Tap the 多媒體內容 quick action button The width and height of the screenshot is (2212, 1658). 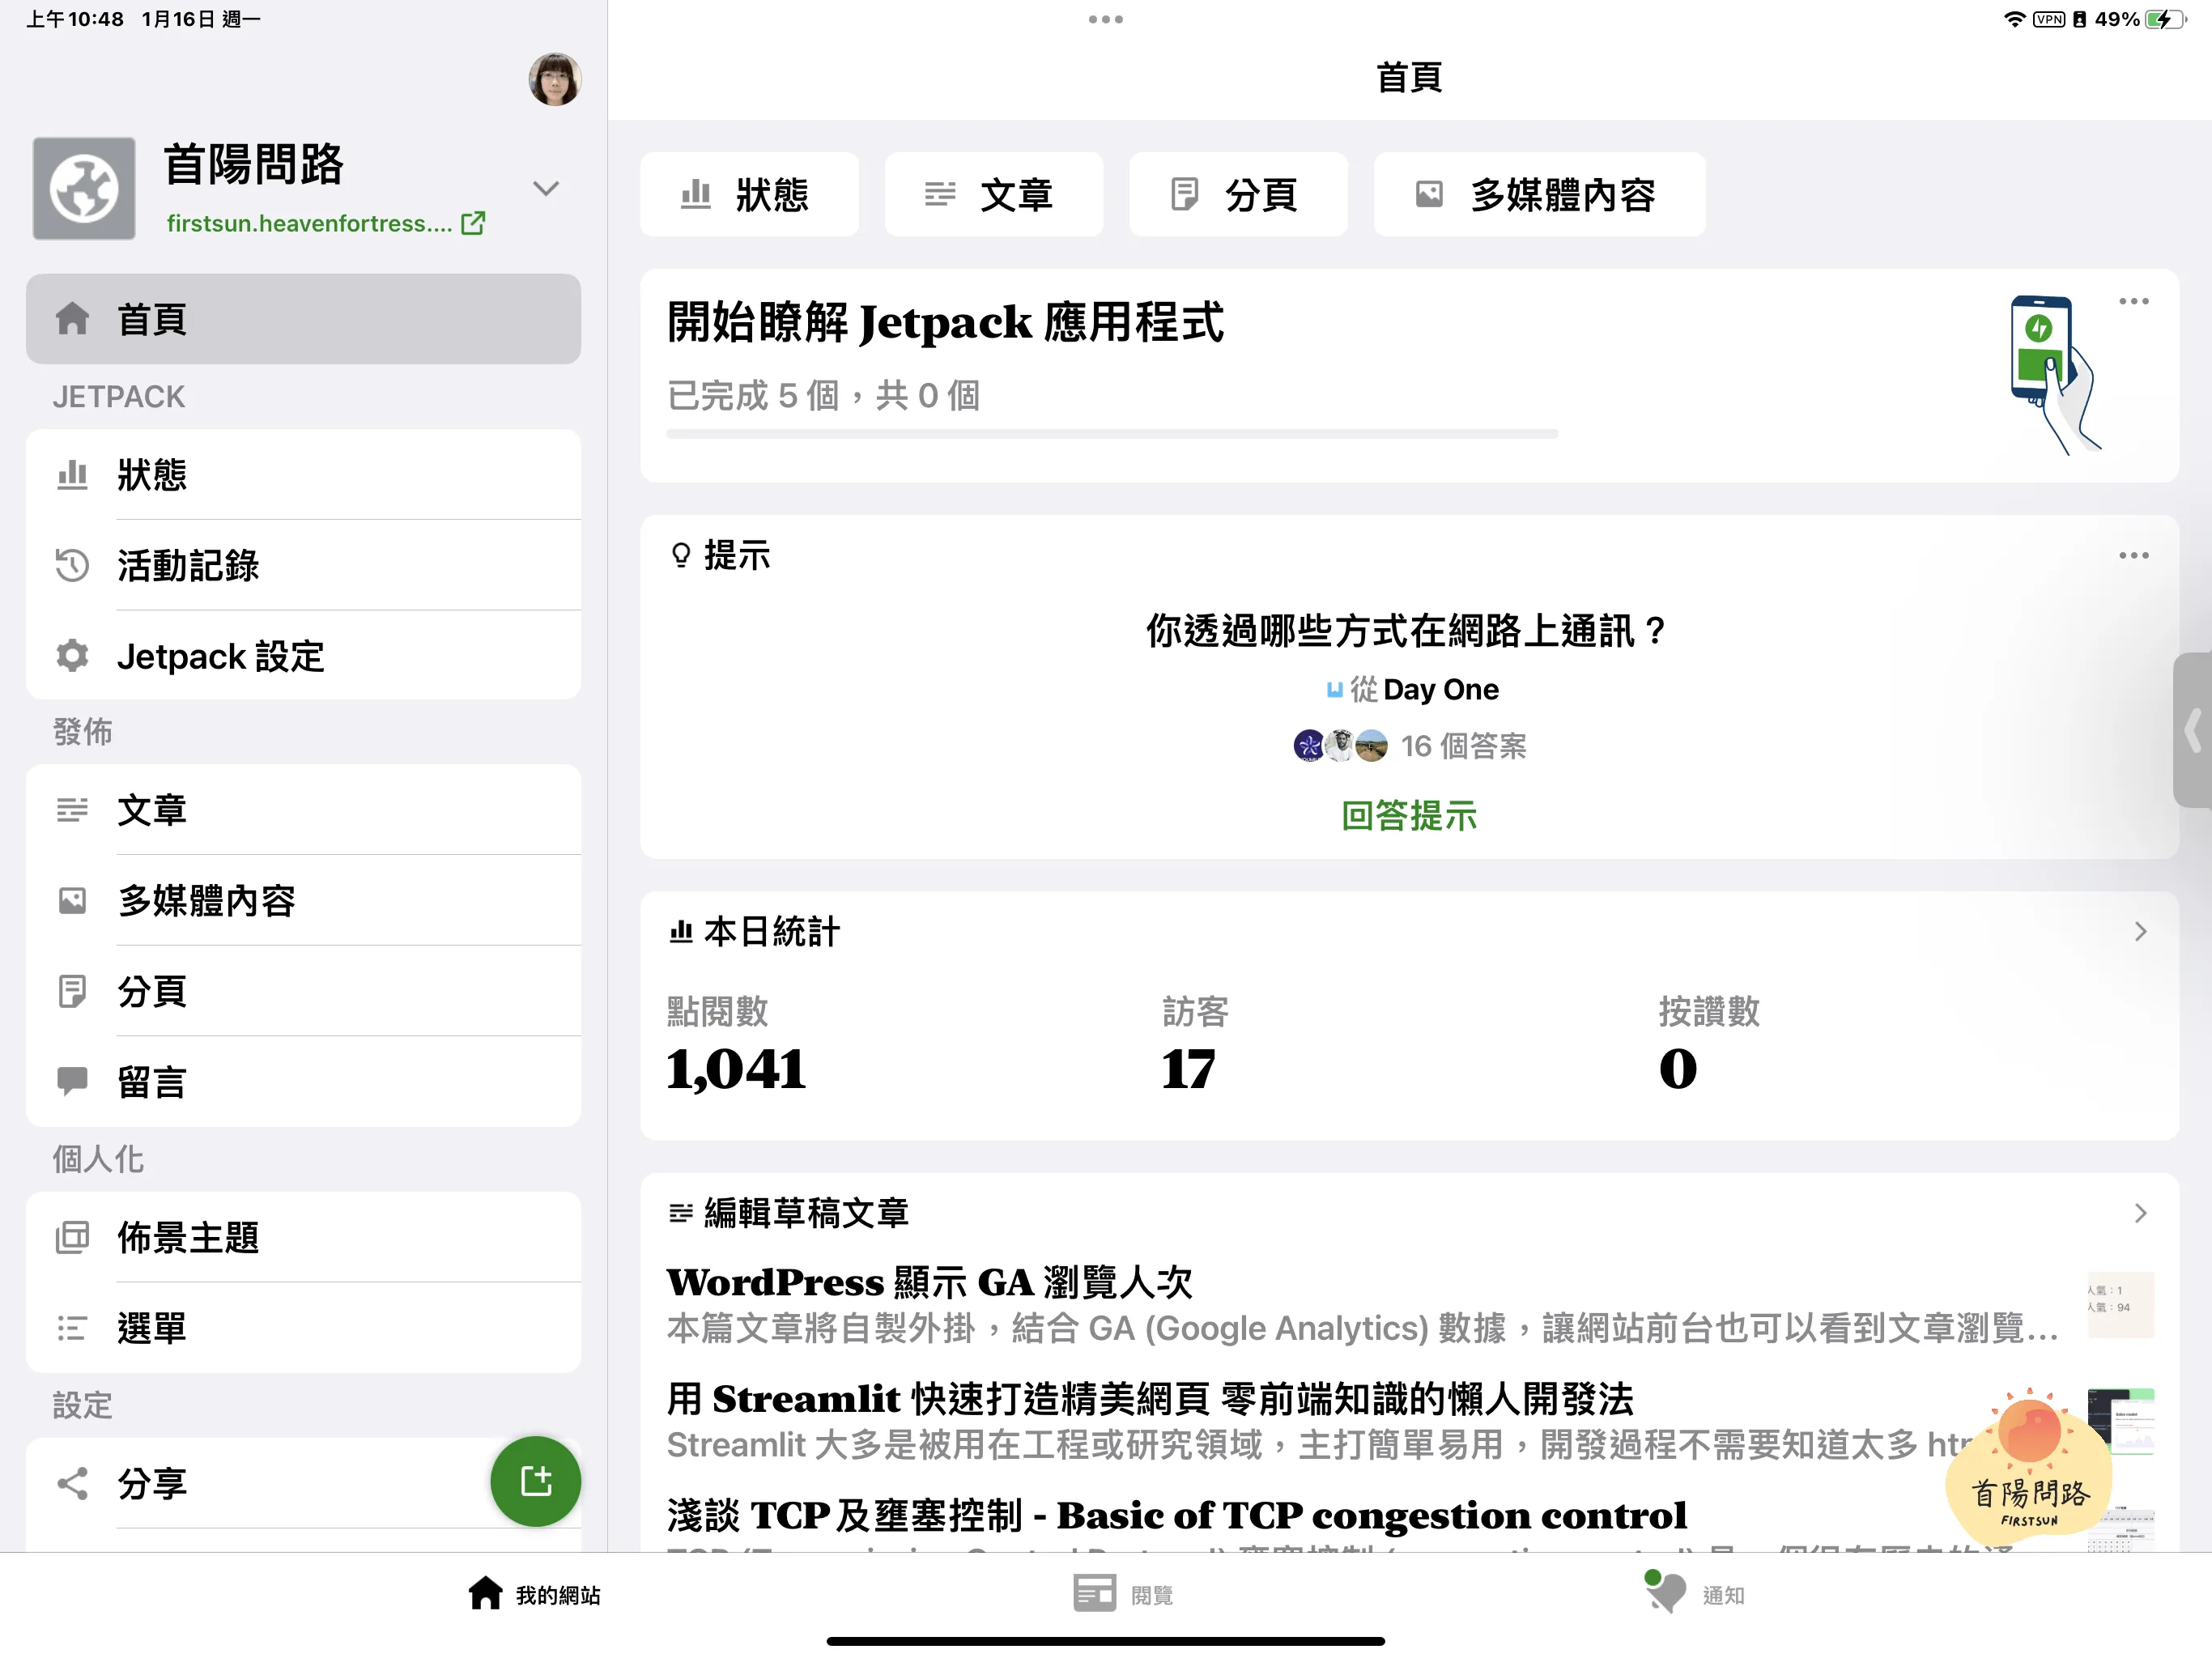1538,195
